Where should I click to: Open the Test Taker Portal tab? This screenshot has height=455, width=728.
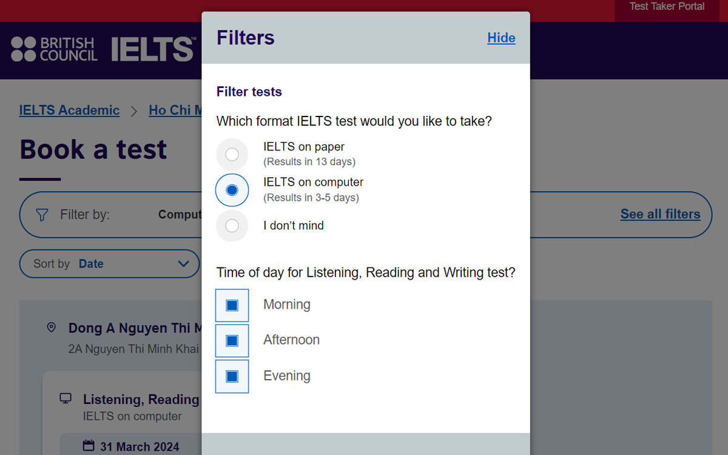[667, 7]
